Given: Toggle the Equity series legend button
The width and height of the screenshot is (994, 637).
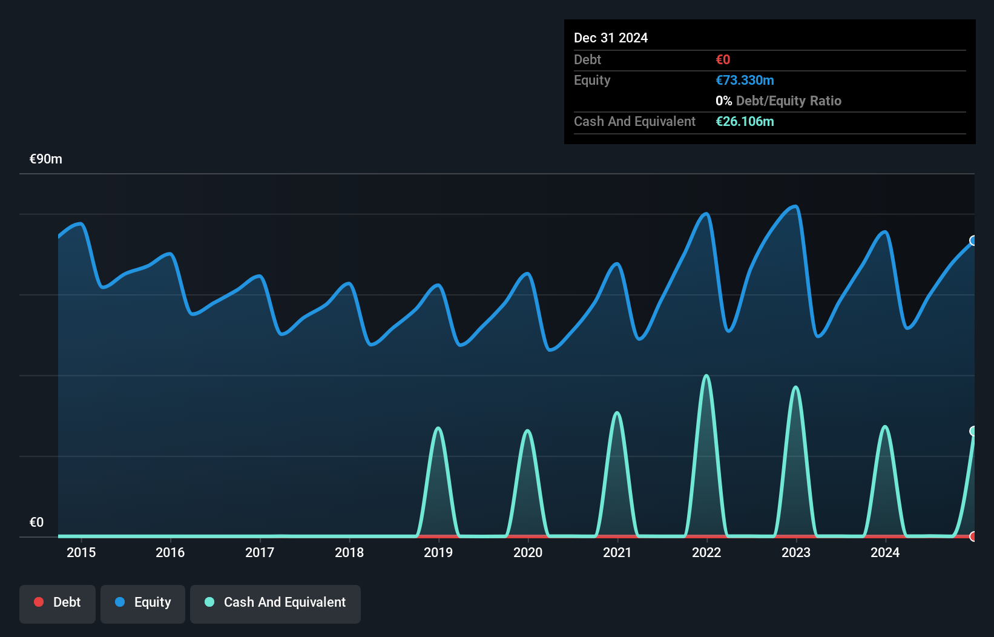Looking at the screenshot, I should coord(143,604).
